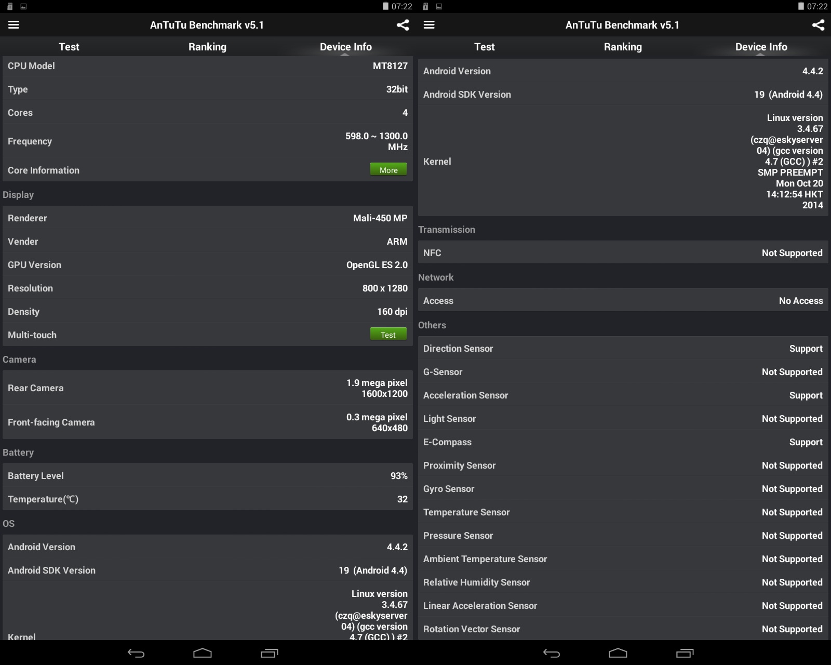
Task: Select Front-facing Camera 0.3 mega pixel row
Action: tap(208, 422)
